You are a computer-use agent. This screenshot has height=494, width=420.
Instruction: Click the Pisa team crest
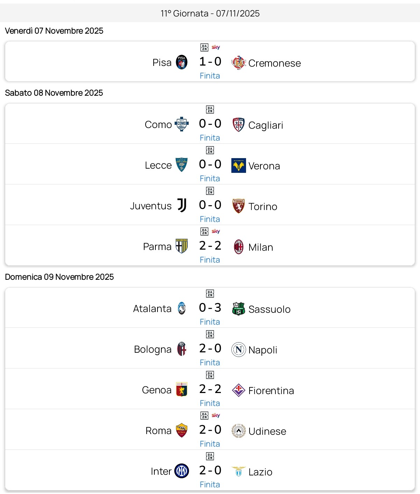pyautogui.click(x=182, y=62)
